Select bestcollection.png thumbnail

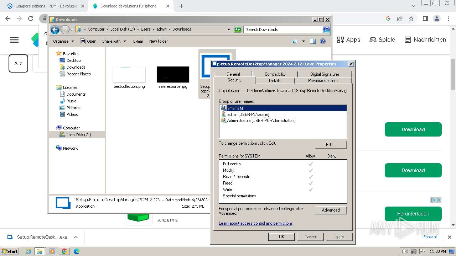click(129, 74)
